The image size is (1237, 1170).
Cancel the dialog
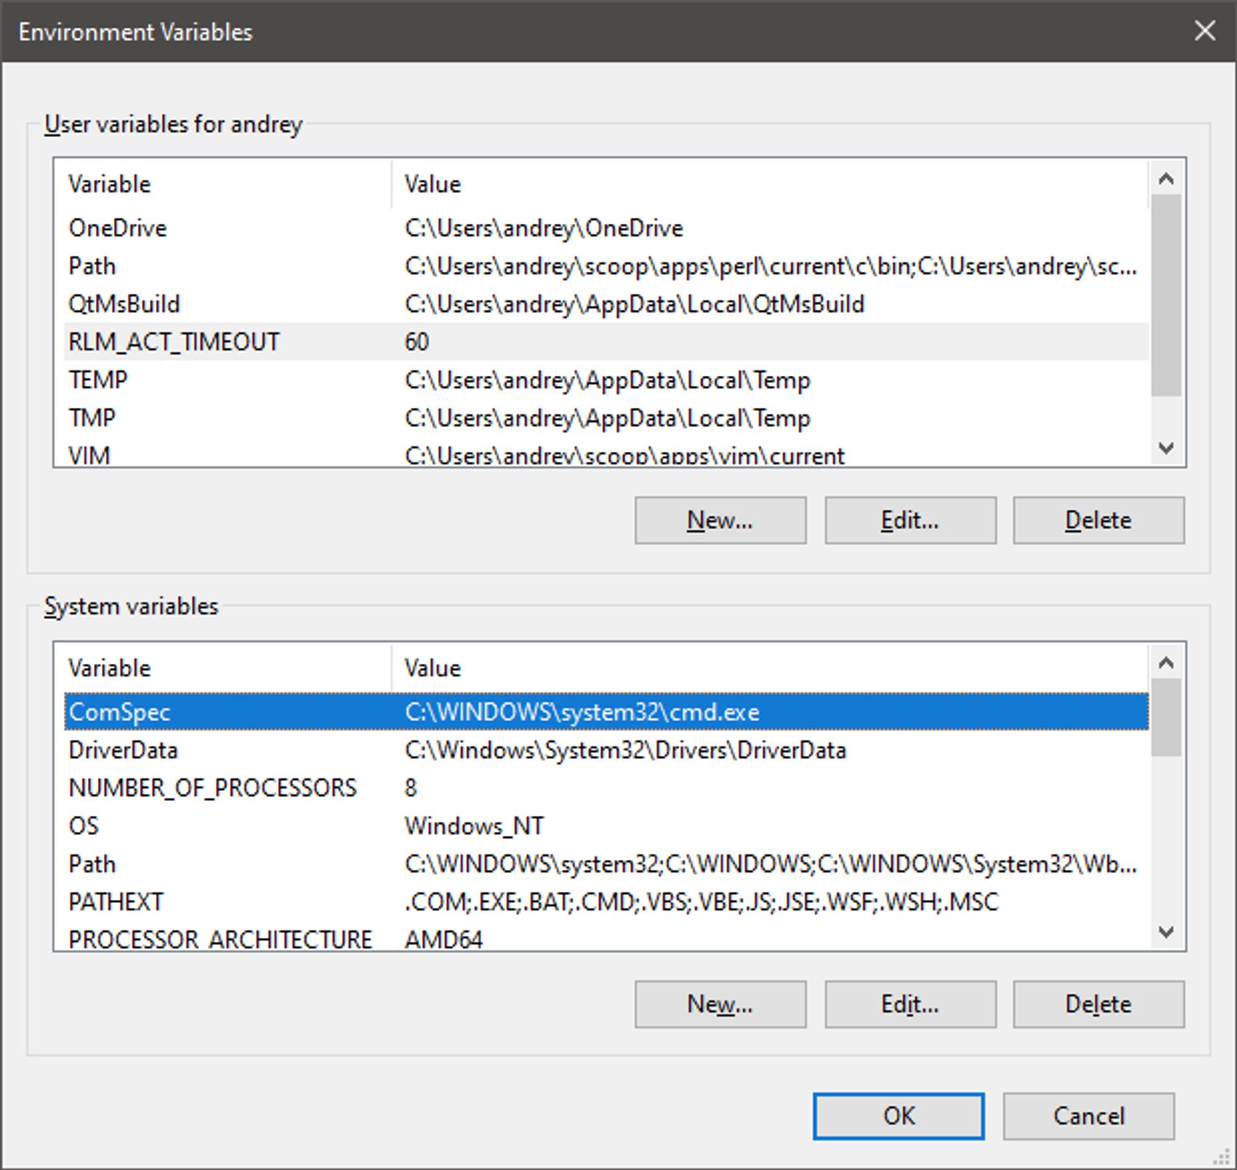[1089, 1116]
